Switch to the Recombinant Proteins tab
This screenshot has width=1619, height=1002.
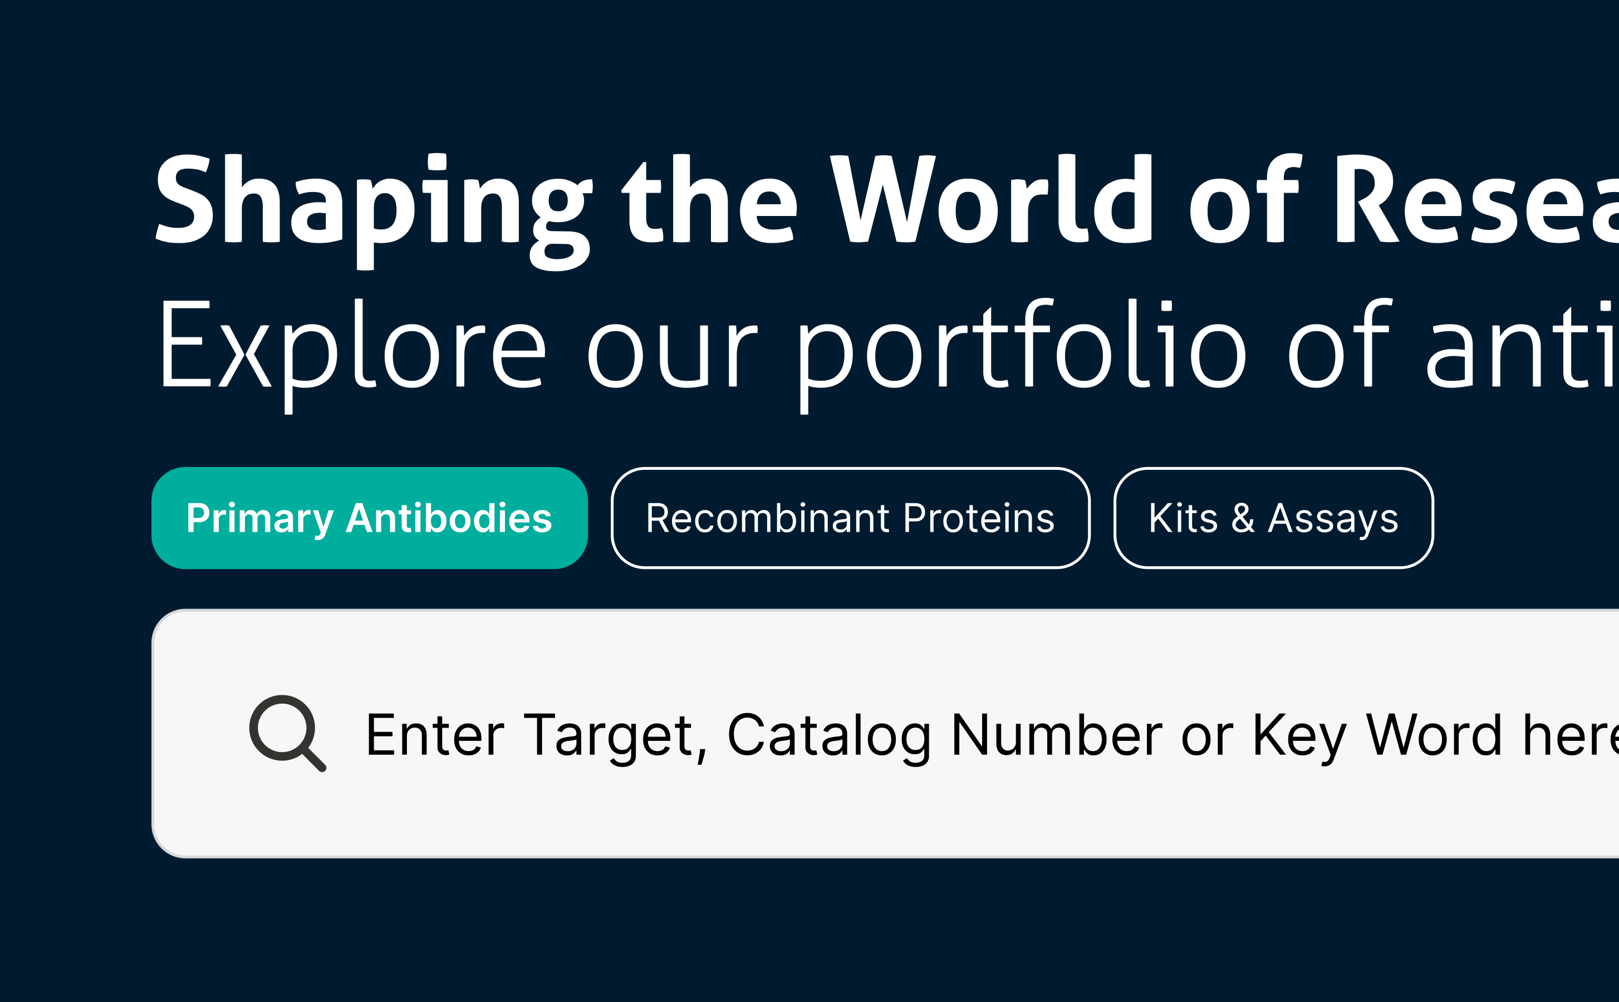tap(850, 518)
